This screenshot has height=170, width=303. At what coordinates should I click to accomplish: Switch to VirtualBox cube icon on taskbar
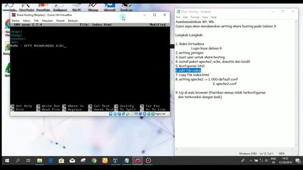pyautogui.click(x=116, y=161)
